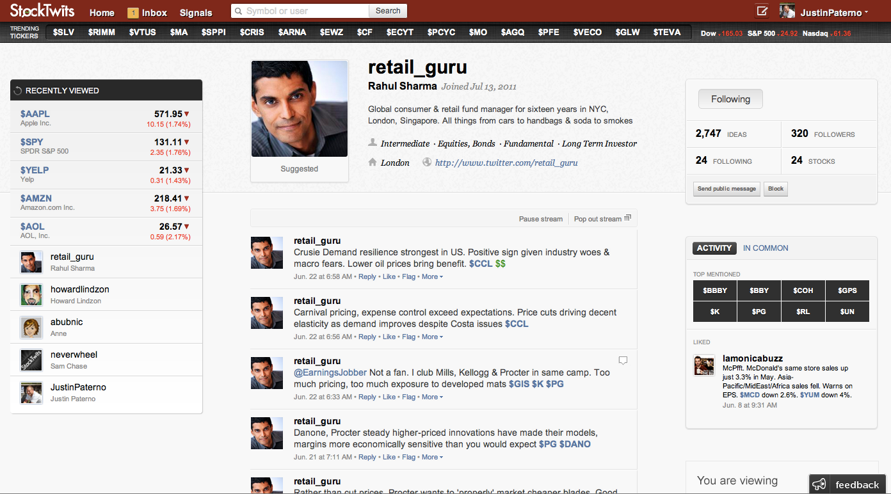The height and width of the screenshot is (494, 891).
Task: Click 2,747 IDEAS stat
Action: [x=721, y=134]
